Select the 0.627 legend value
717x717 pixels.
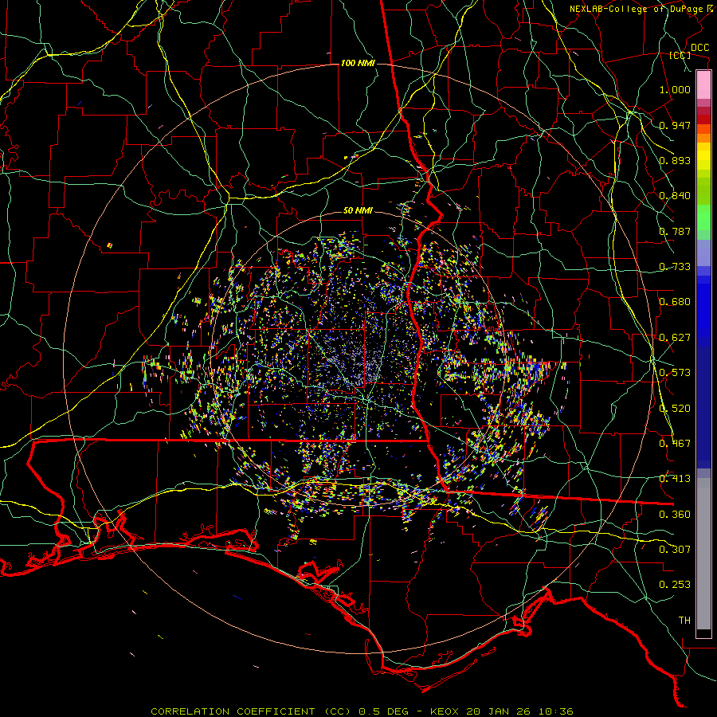(x=675, y=338)
